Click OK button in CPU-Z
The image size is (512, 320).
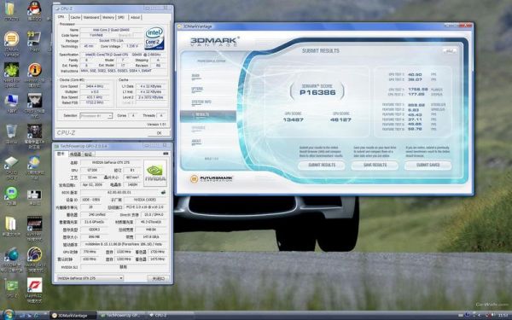tap(159, 133)
